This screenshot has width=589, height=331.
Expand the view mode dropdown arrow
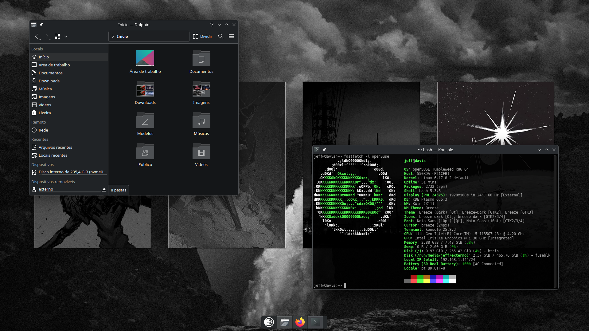pyautogui.click(x=66, y=36)
